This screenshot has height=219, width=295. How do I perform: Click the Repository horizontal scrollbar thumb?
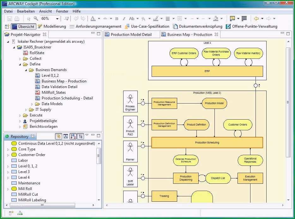click(42, 205)
